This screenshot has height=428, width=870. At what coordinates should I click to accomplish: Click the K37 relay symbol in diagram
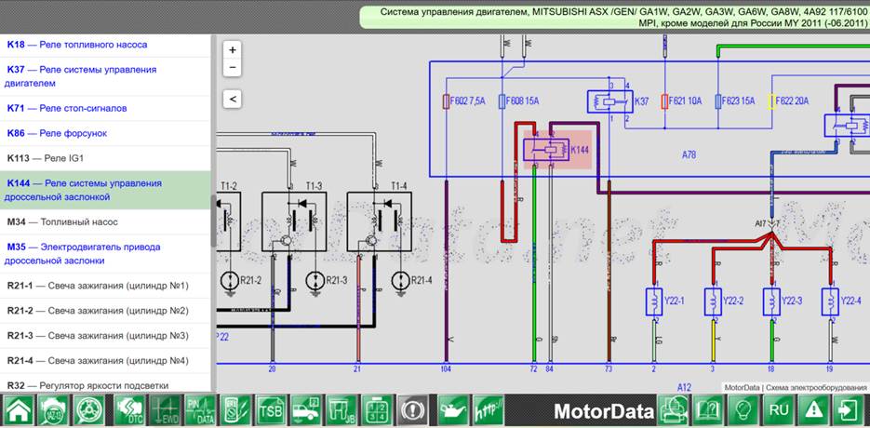(x=610, y=102)
